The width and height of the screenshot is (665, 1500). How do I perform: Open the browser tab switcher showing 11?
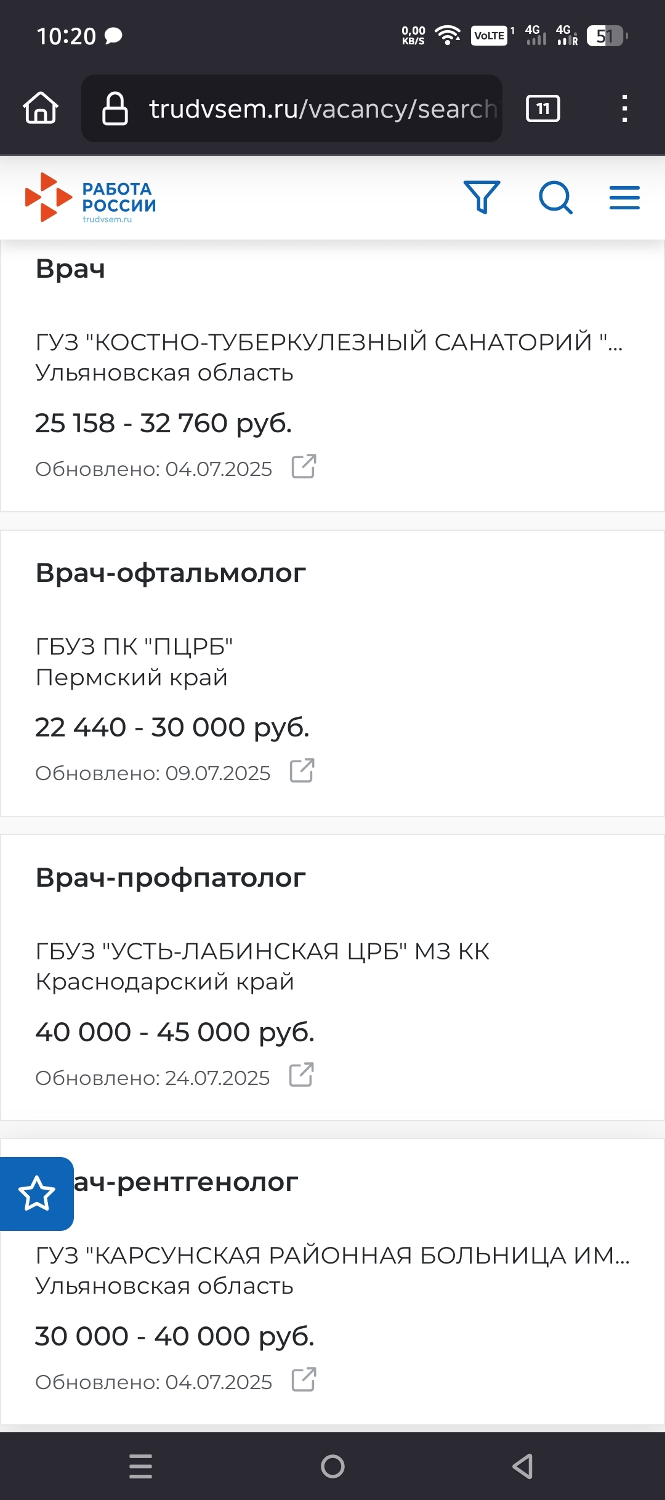click(542, 109)
